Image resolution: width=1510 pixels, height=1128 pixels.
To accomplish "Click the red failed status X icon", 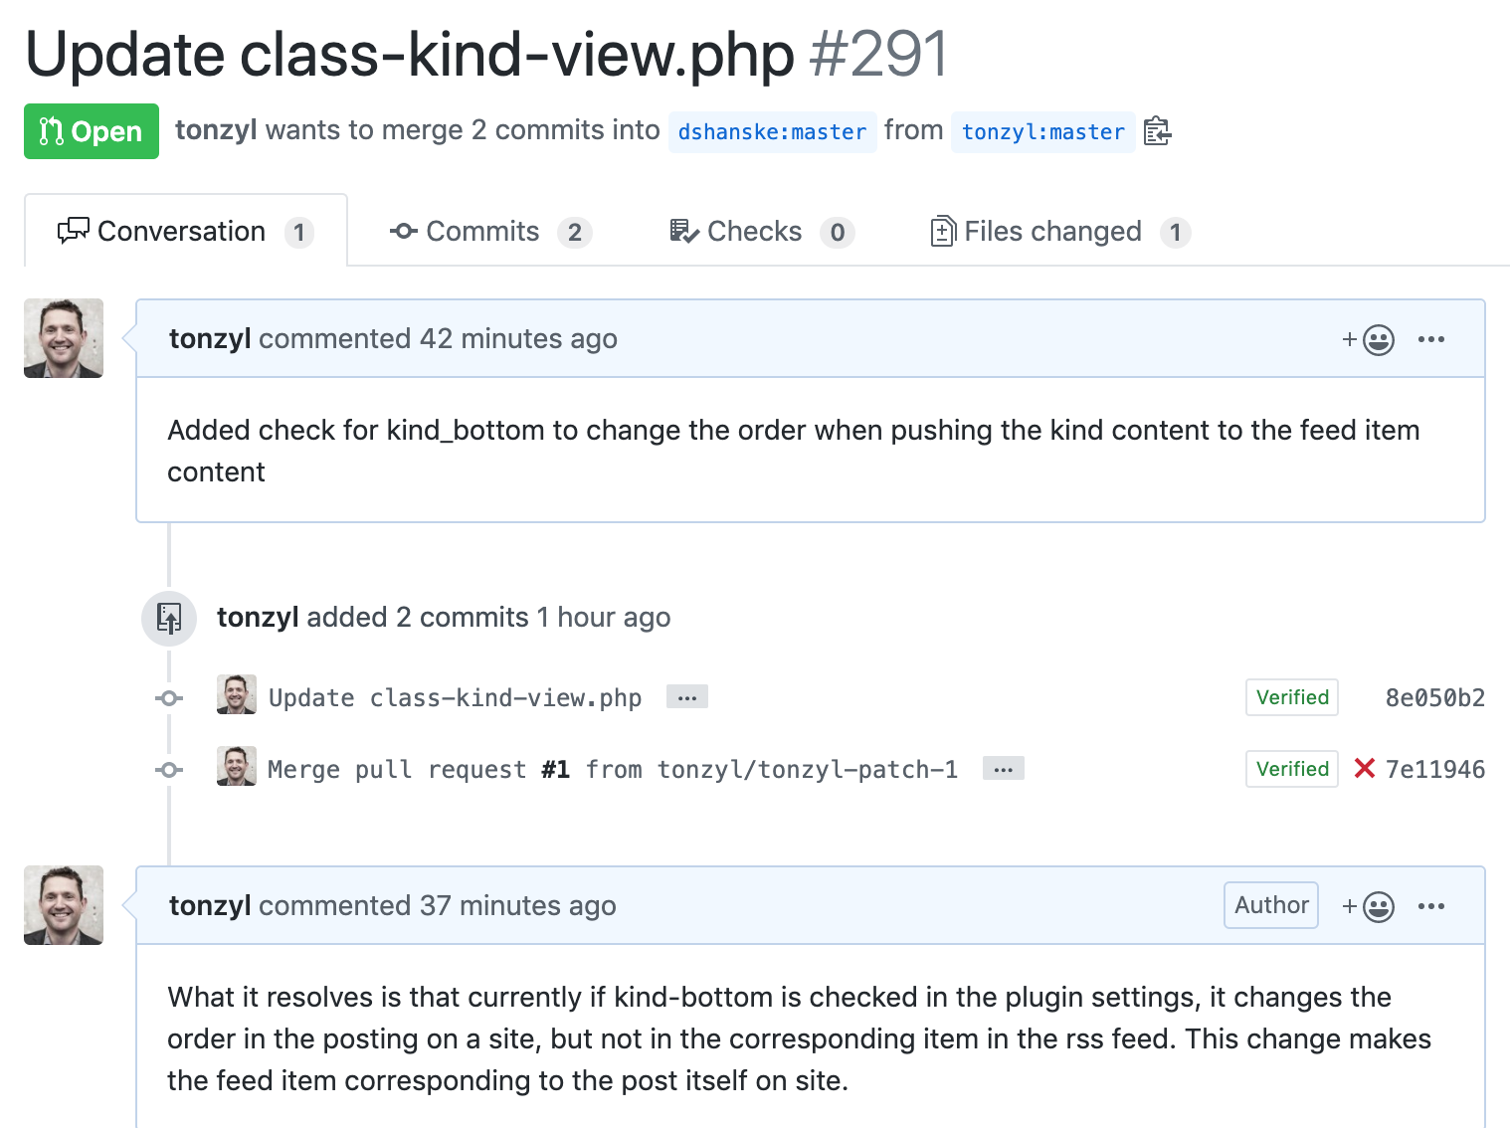I will [1365, 769].
